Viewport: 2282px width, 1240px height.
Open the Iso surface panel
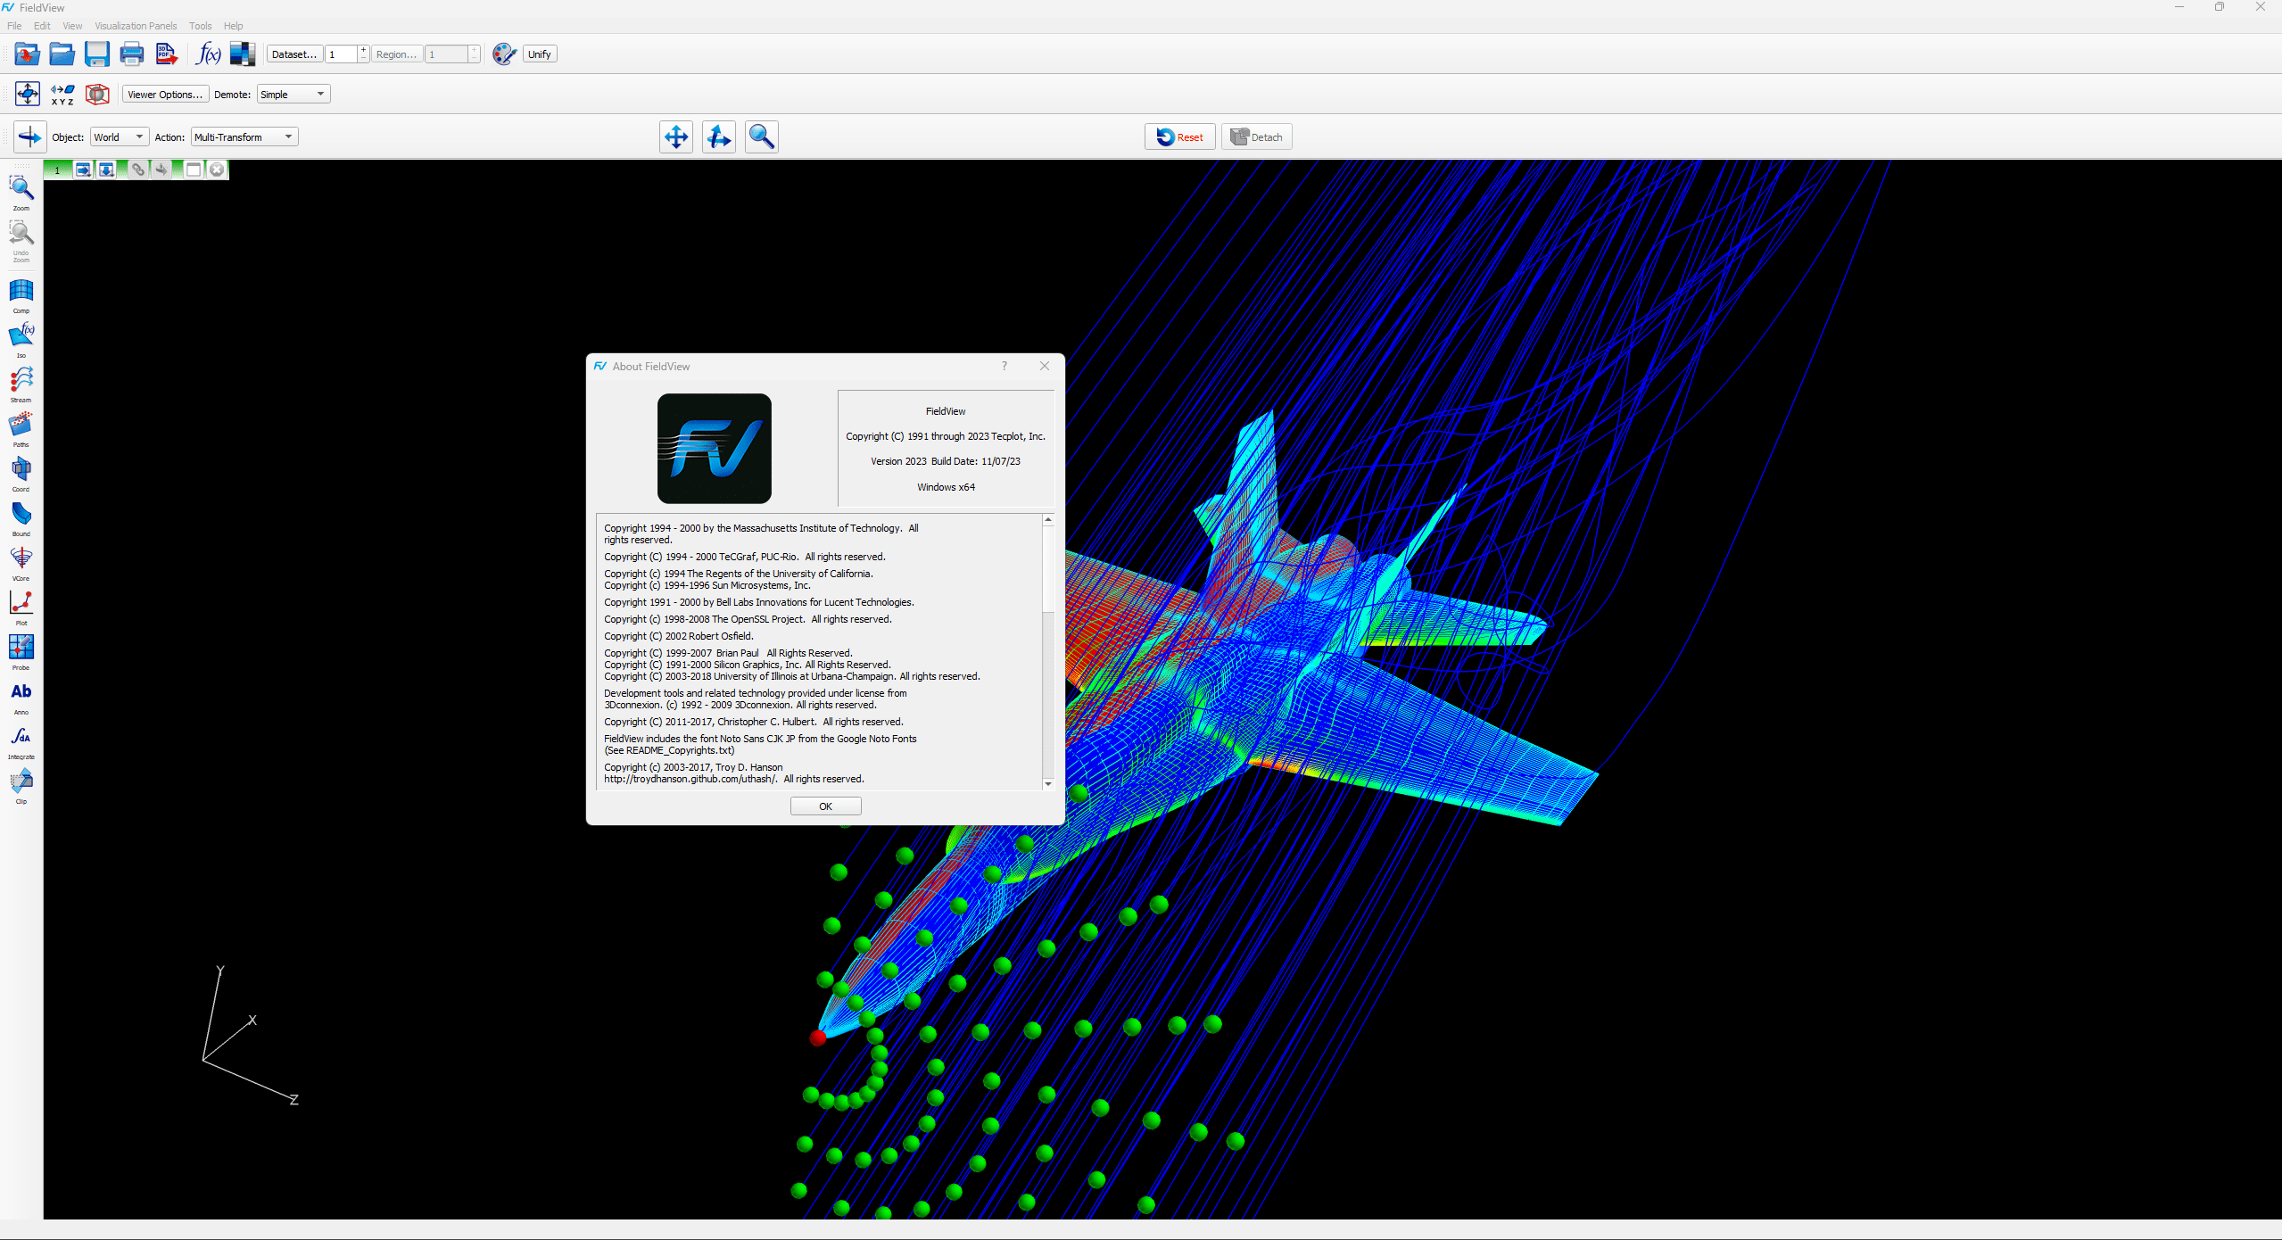21,341
